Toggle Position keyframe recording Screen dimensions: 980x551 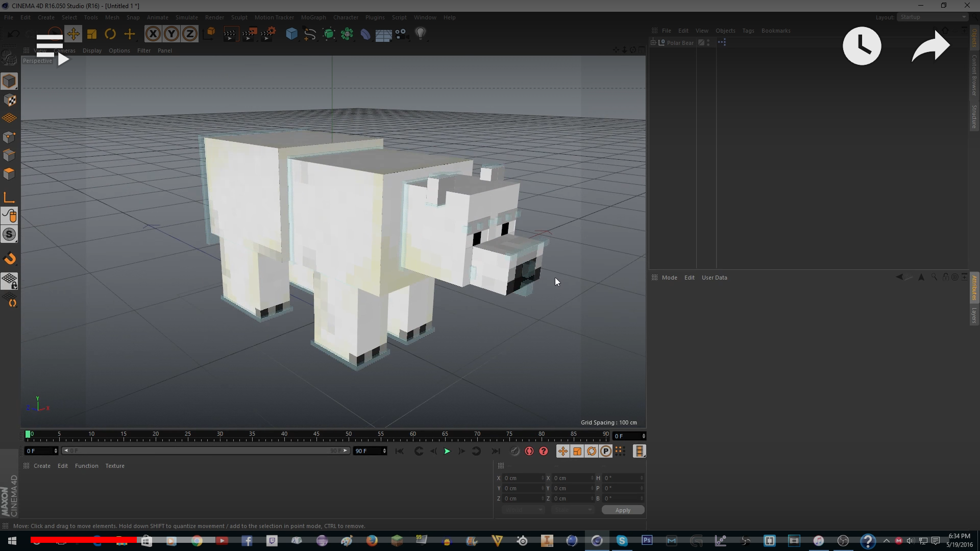562,451
